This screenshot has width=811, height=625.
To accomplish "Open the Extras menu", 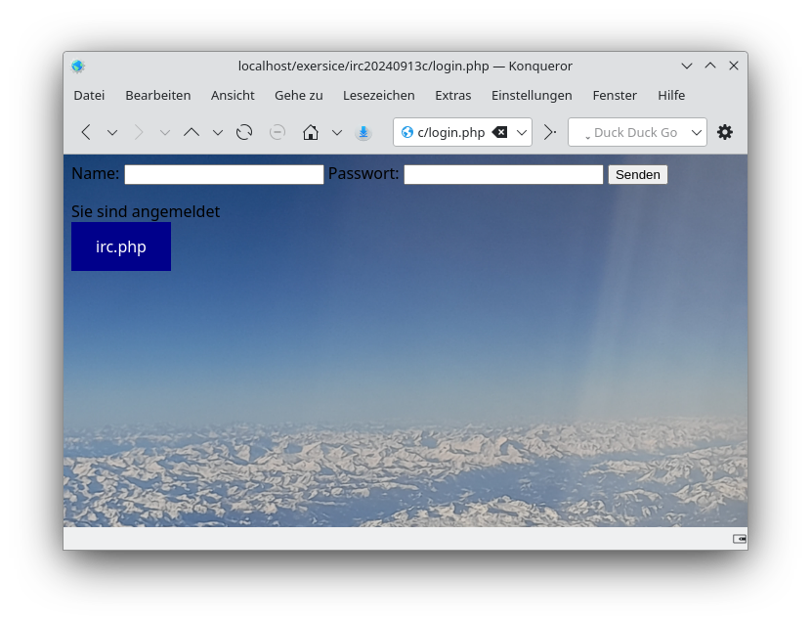I will 452,95.
